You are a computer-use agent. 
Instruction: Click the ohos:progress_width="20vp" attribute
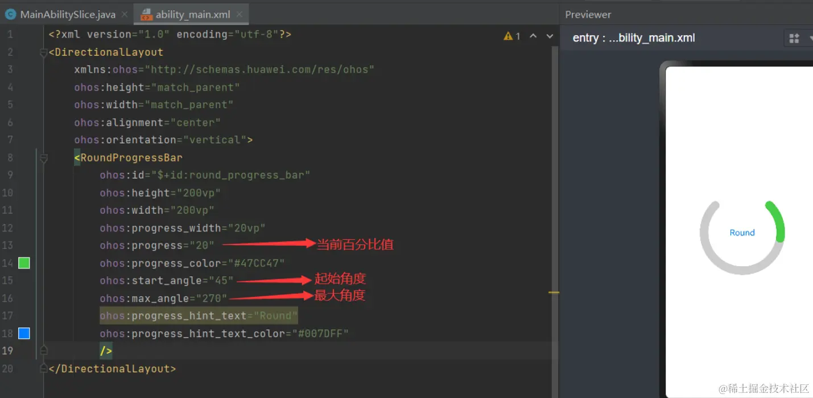(x=183, y=228)
